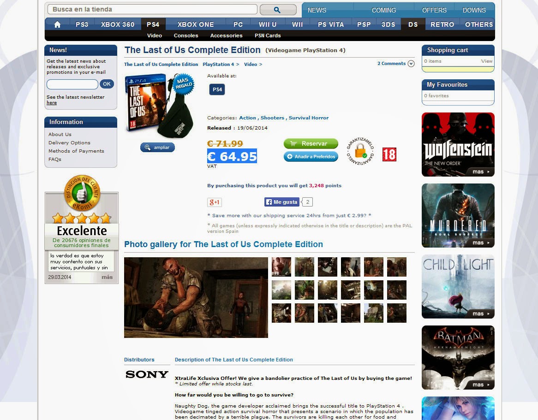The height and width of the screenshot is (420, 538).
Task: Open the FAQs link
Action: [55, 159]
